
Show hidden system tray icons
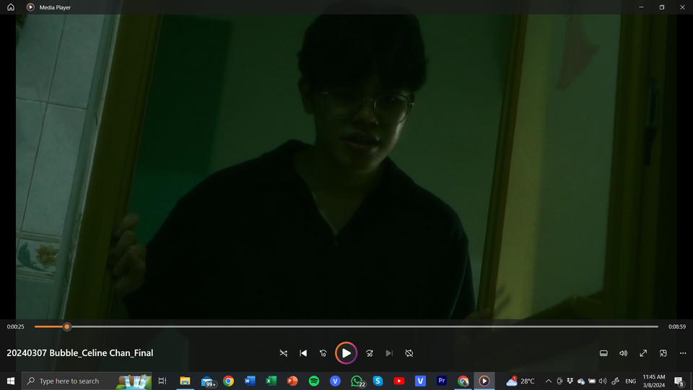click(549, 381)
